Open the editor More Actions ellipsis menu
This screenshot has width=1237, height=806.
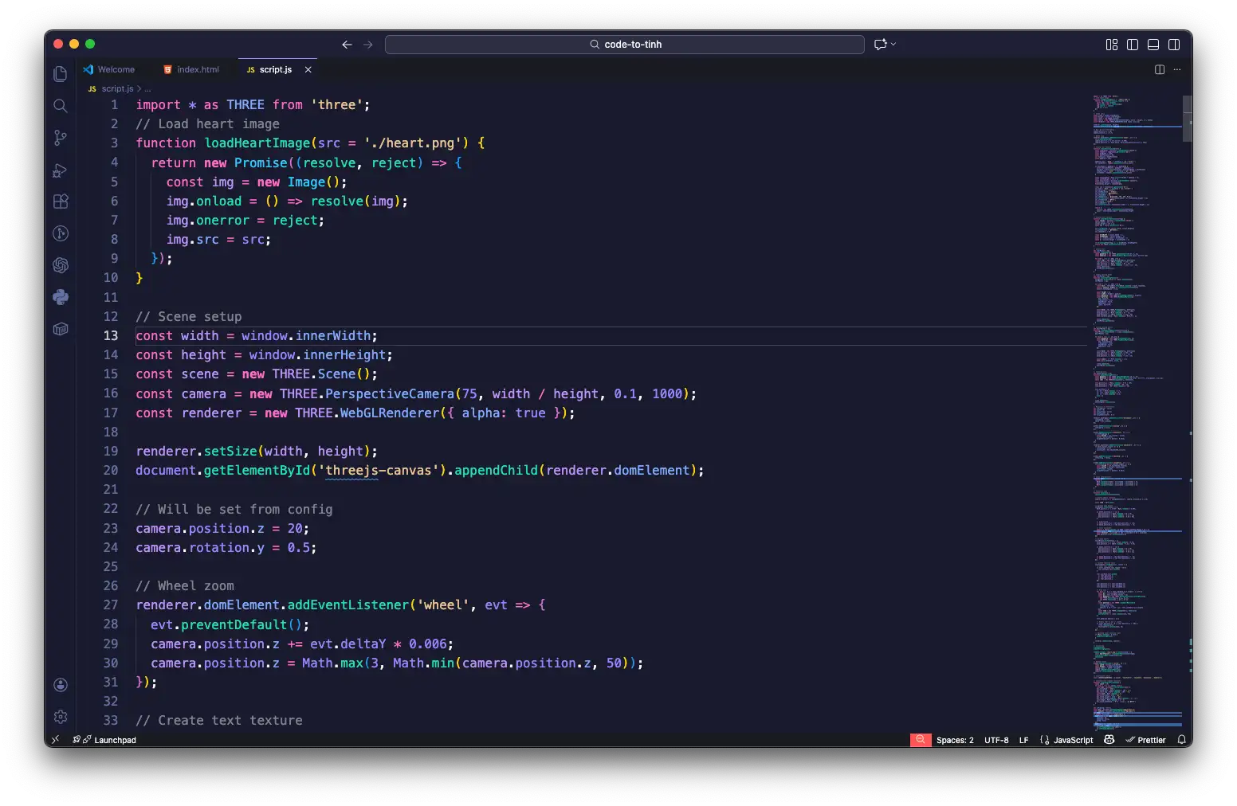click(1177, 70)
